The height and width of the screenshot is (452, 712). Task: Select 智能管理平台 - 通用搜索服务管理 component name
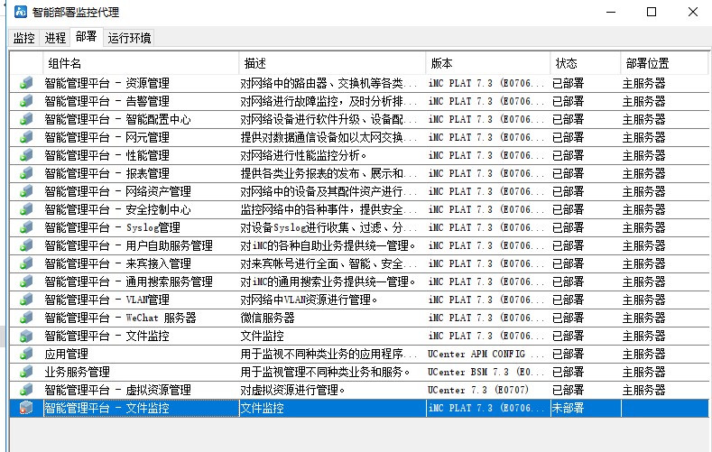(x=128, y=281)
